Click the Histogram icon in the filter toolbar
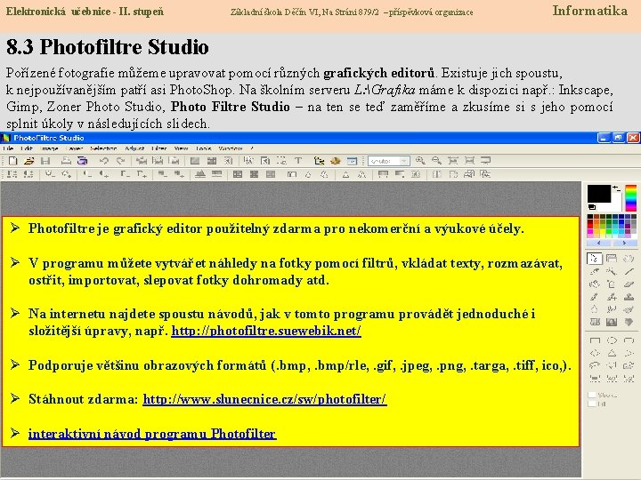 [x=200, y=175]
